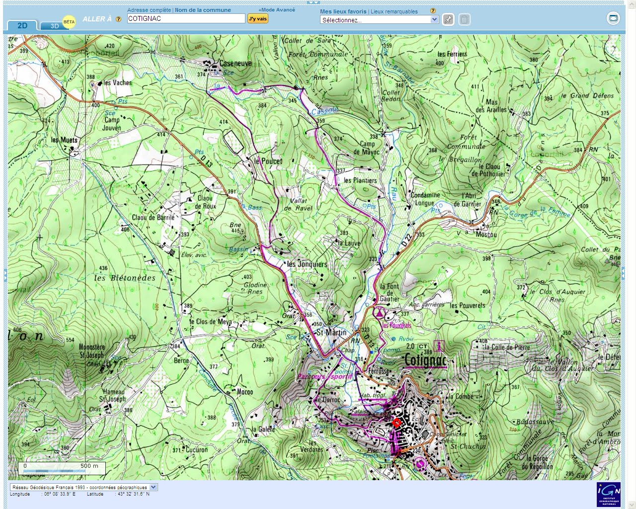
Task: Open the Réseau Géodésique Français coordinate system dropdown
Action: (83, 487)
